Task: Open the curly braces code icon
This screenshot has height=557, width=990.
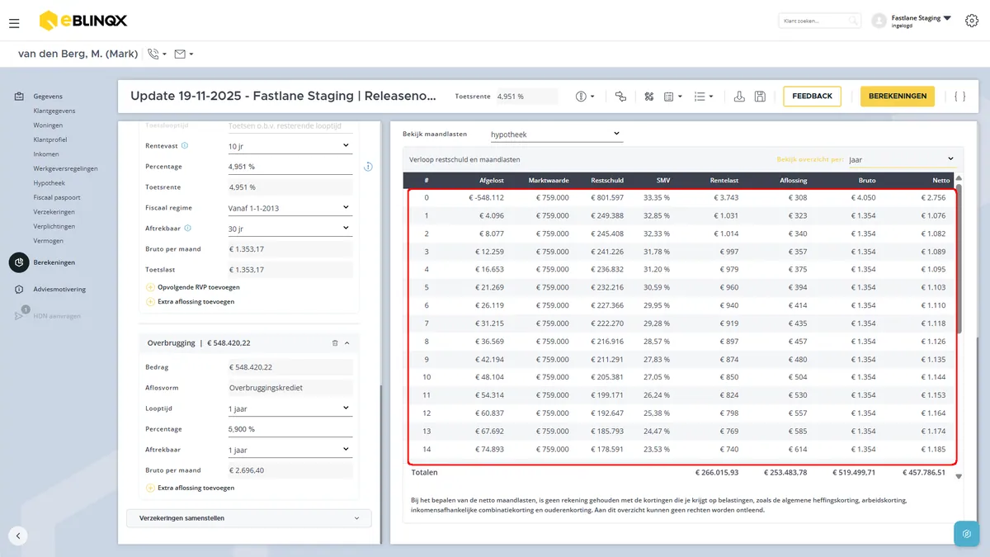Action: (959, 97)
